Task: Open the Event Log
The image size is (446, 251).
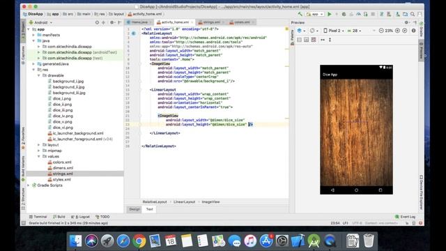Action: point(405,217)
